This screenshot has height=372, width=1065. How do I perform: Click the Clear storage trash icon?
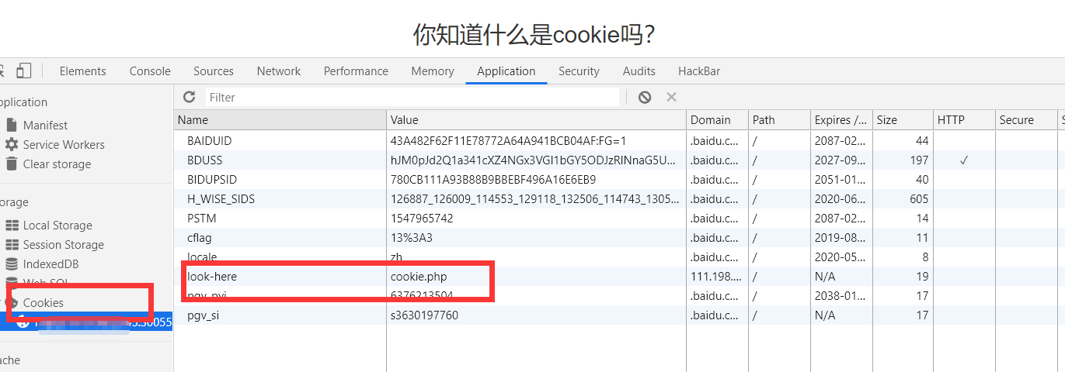point(12,164)
